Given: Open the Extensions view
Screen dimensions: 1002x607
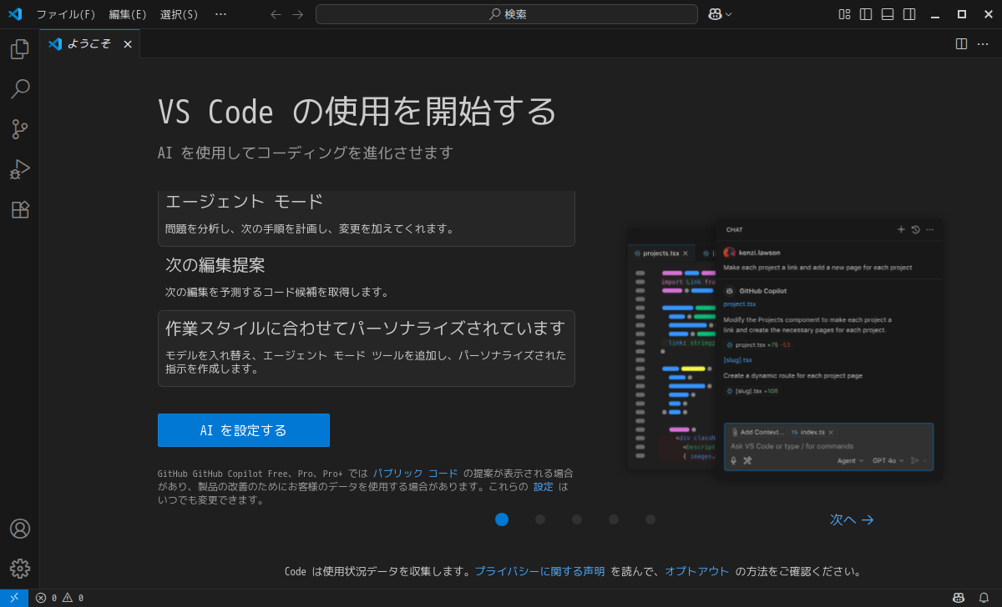Looking at the screenshot, I should (x=20, y=209).
